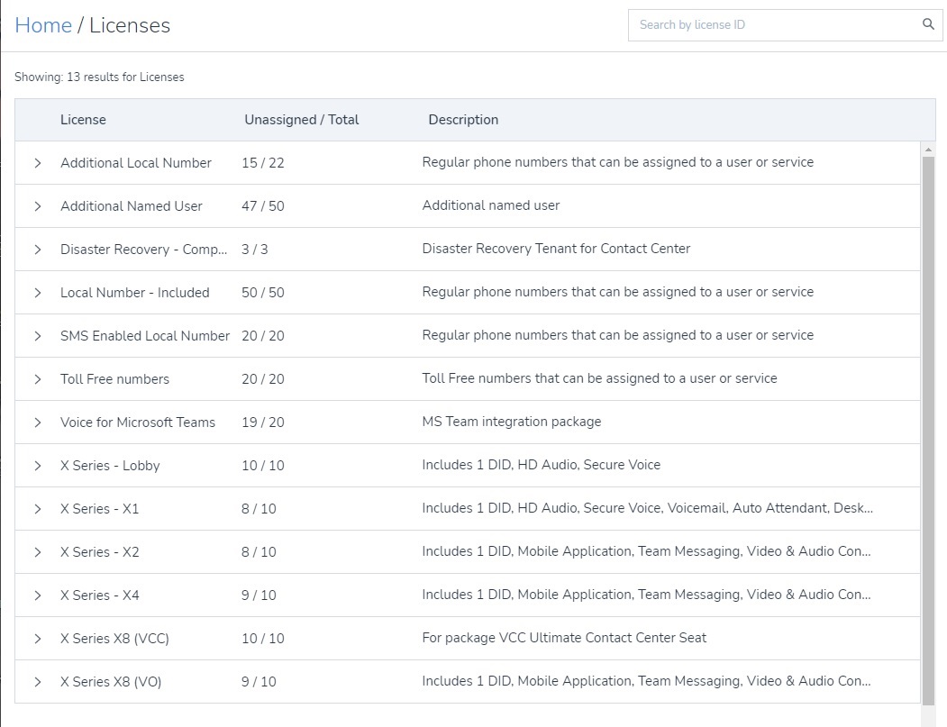Click Includes 1 DID, HD Audio, Secure Voice description
Image resolution: width=947 pixels, height=727 pixels.
coord(542,465)
